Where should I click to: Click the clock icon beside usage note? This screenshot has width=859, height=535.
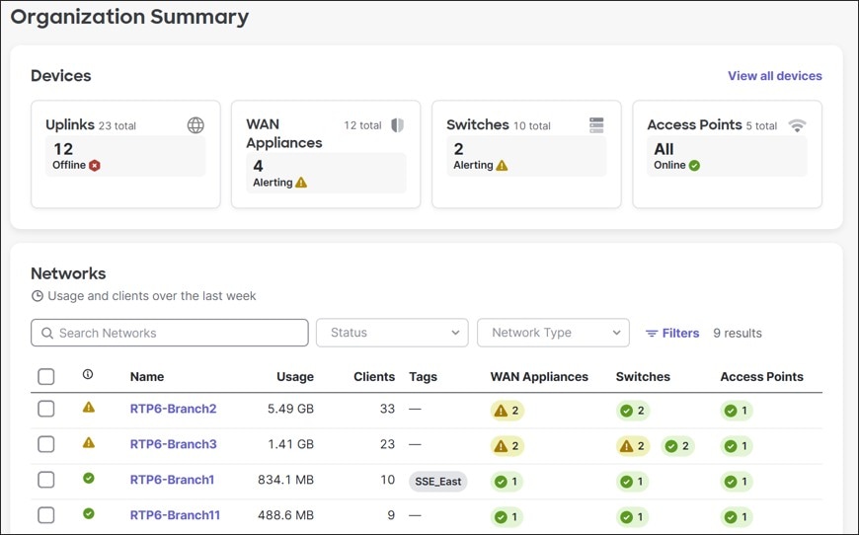38,296
